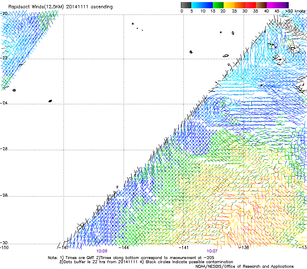Click the purple 10:07 time marker

(x=212, y=251)
